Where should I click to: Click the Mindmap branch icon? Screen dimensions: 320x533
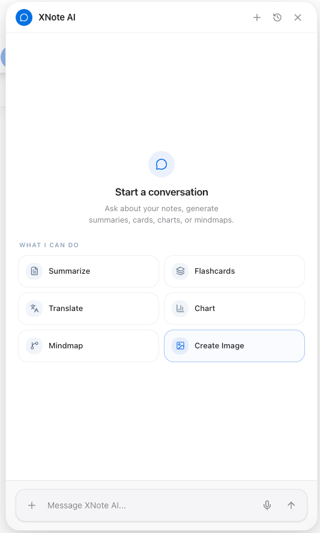(x=34, y=346)
